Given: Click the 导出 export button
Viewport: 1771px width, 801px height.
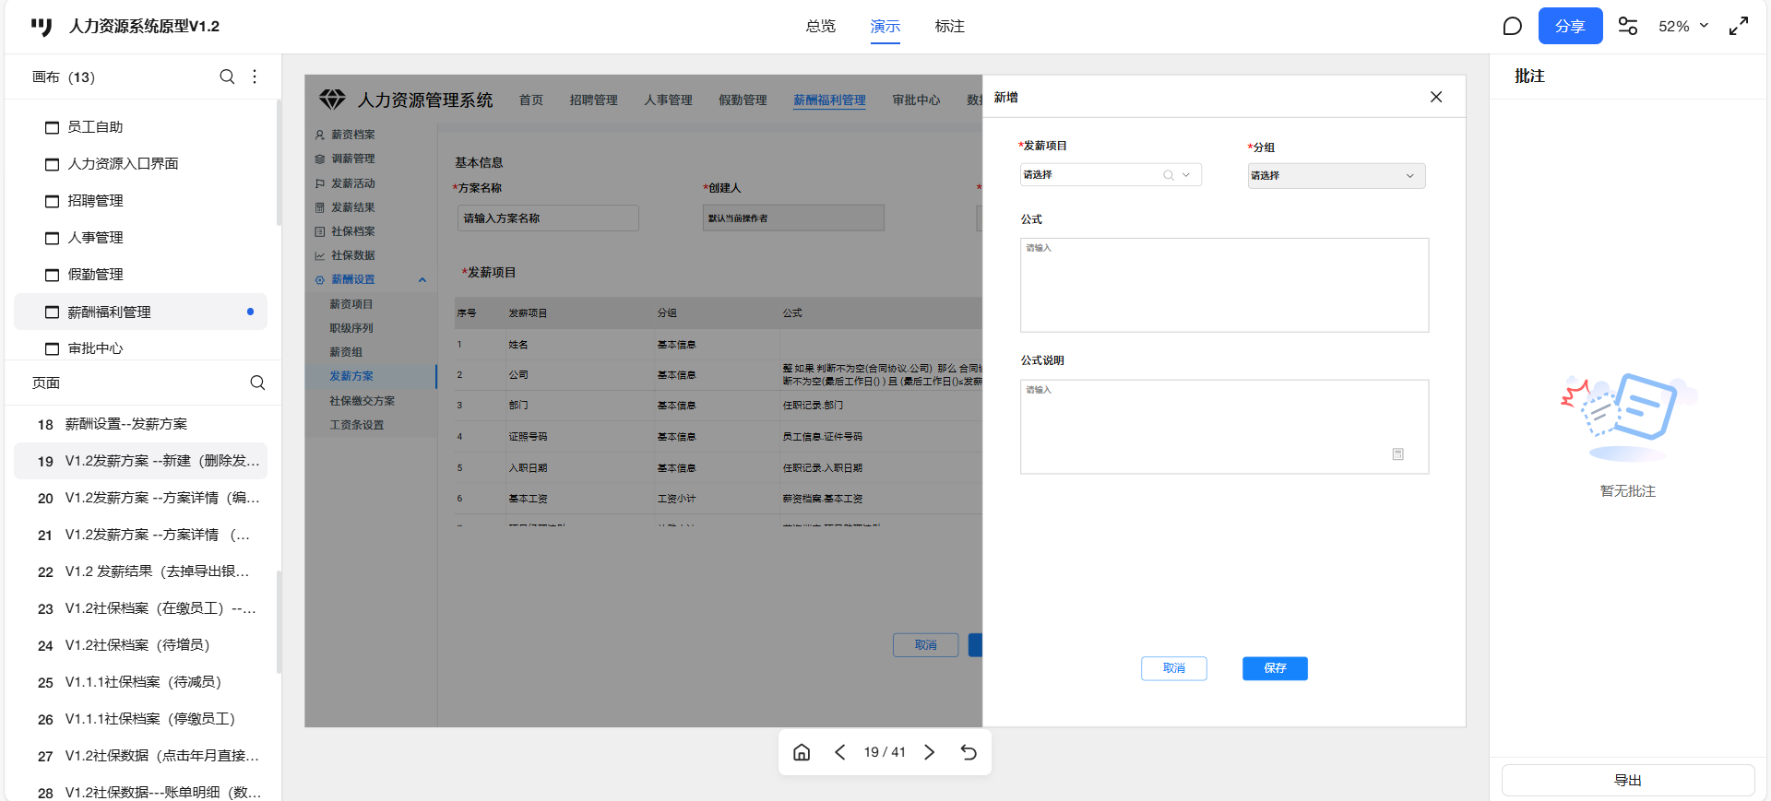Looking at the screenshot, I should [1627, 780].
